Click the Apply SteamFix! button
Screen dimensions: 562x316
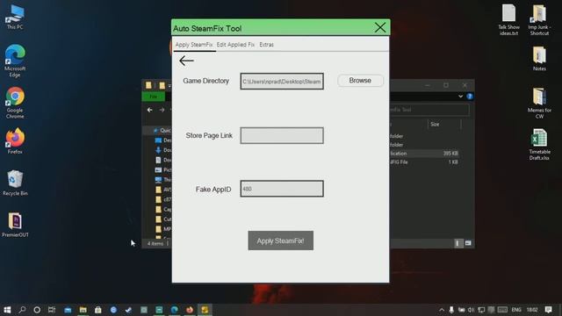coord(281,241)
